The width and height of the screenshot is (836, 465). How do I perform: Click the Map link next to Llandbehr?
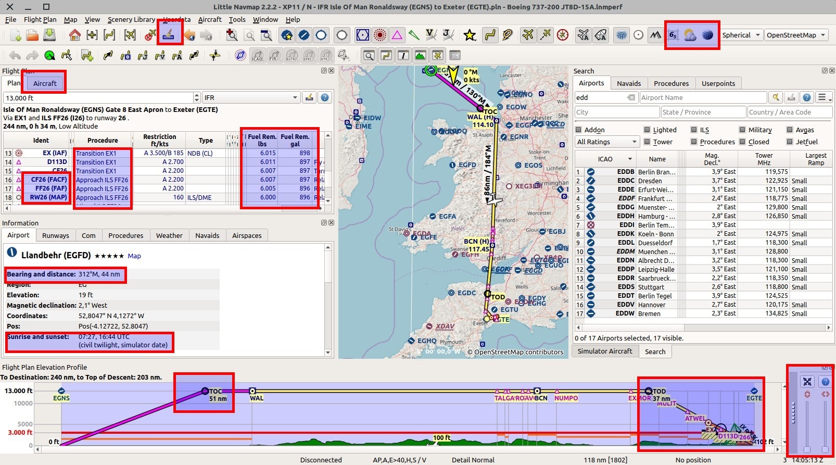pos(134,256)
